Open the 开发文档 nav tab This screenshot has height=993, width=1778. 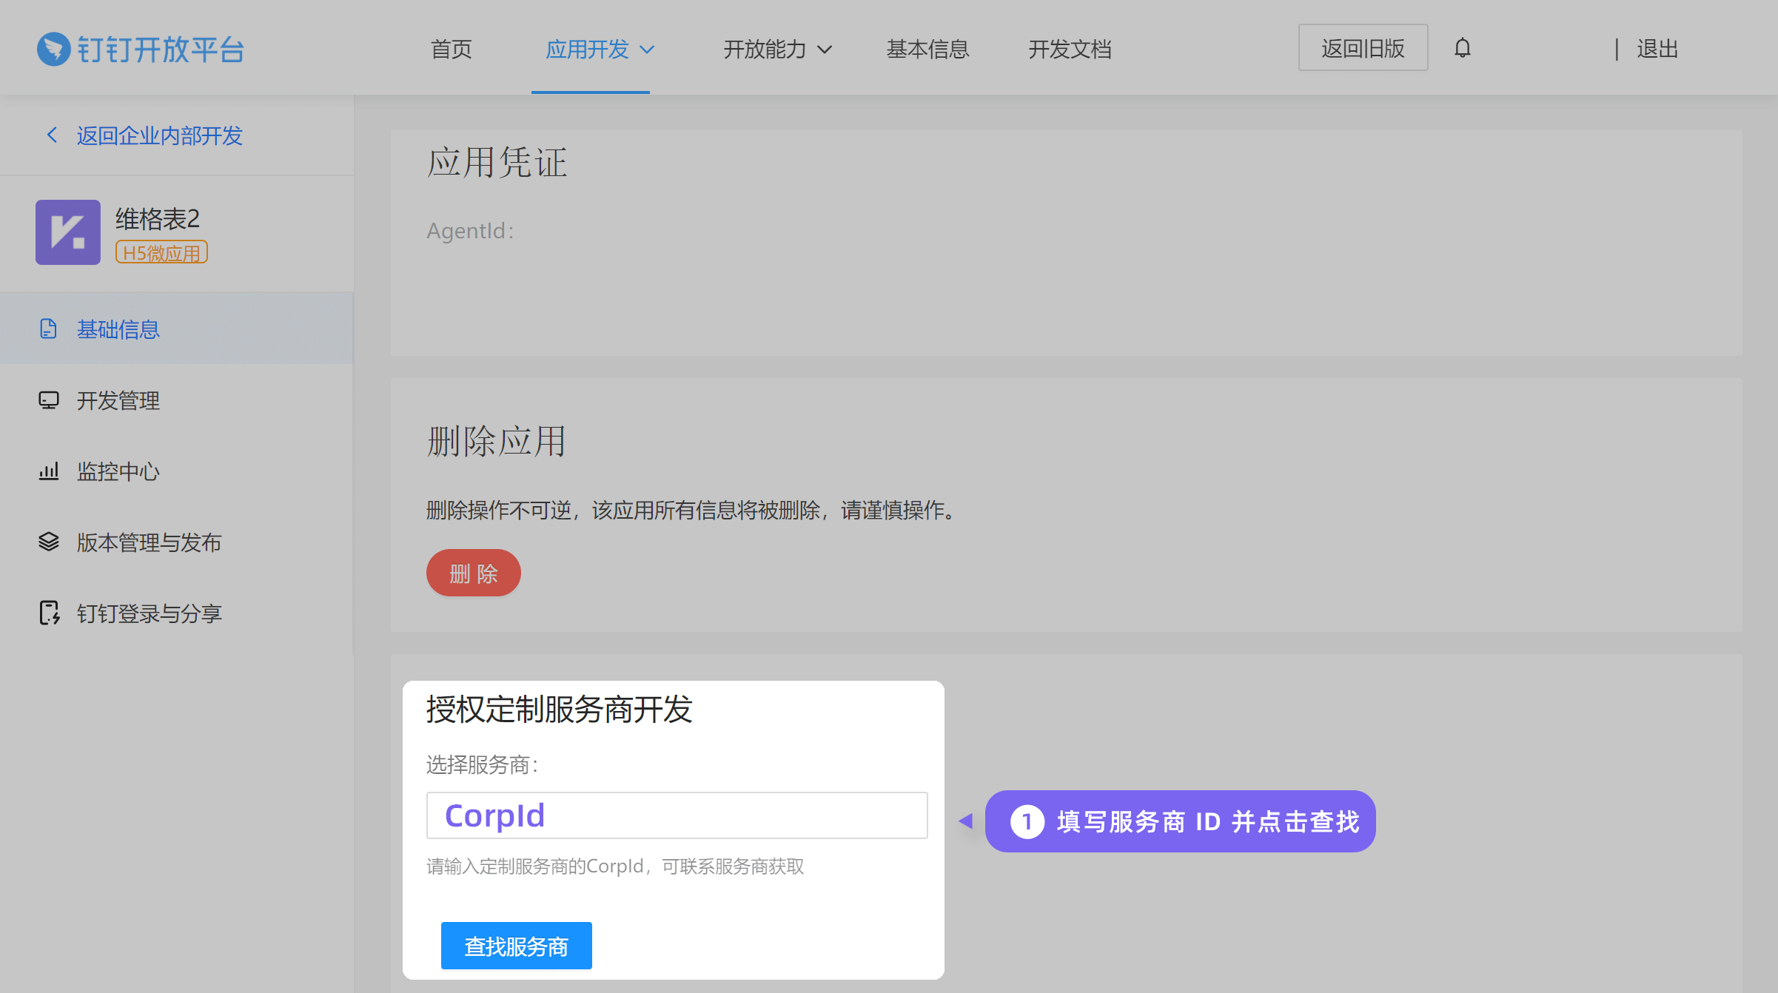pos(1070,49)
